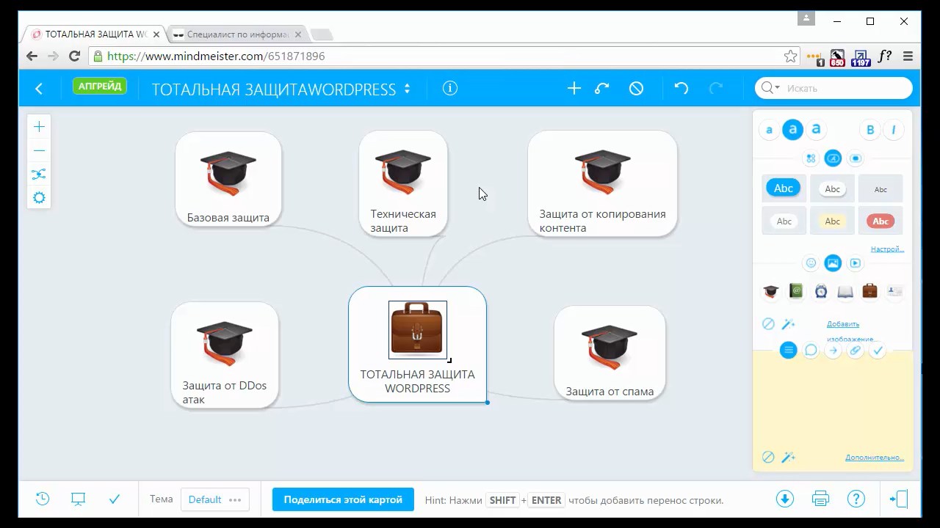This screenshot has height=528, width=940.
Task: Pick the open book image
Action: click(845, 291)
